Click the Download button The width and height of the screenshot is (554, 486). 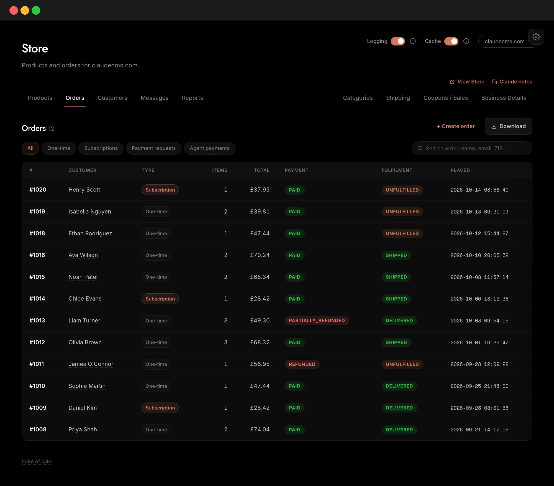pyautogui.click(x=508, y=126)
